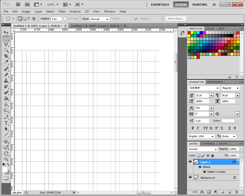Click the Feather input field
This screenshot has height=196, width=245.
point(56,19)
